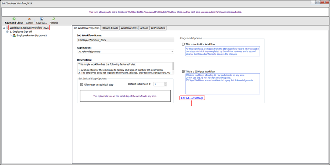The image size is (330, 165).
Task: Enable 'This is an Ad-Hoc Workflow' checkbox
Action: point(184,44)
